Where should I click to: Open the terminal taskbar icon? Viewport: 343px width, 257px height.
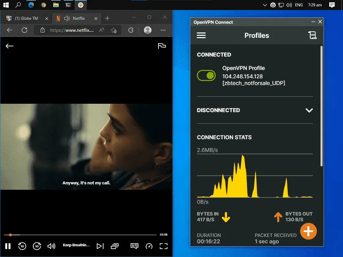68,5
